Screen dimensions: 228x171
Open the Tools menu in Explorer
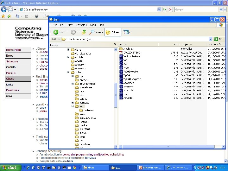click(93, 25)
